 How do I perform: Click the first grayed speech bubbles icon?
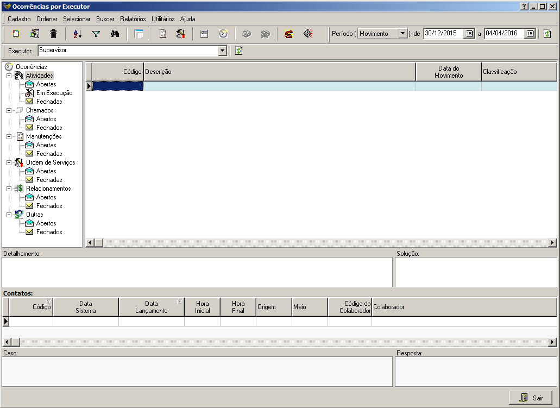click(247, 34)
